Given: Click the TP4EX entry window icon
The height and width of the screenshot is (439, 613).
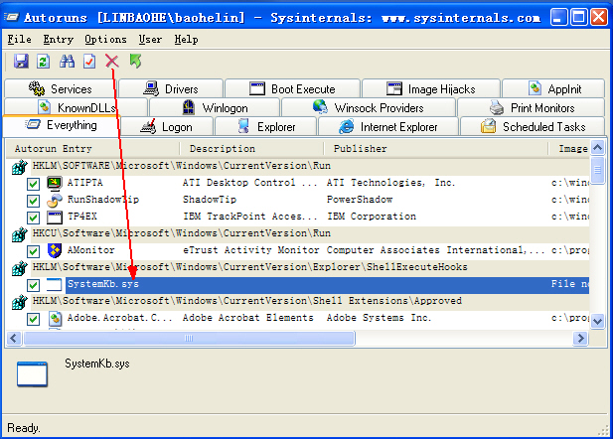Looking at the screenshot, I should pos(55,218).
